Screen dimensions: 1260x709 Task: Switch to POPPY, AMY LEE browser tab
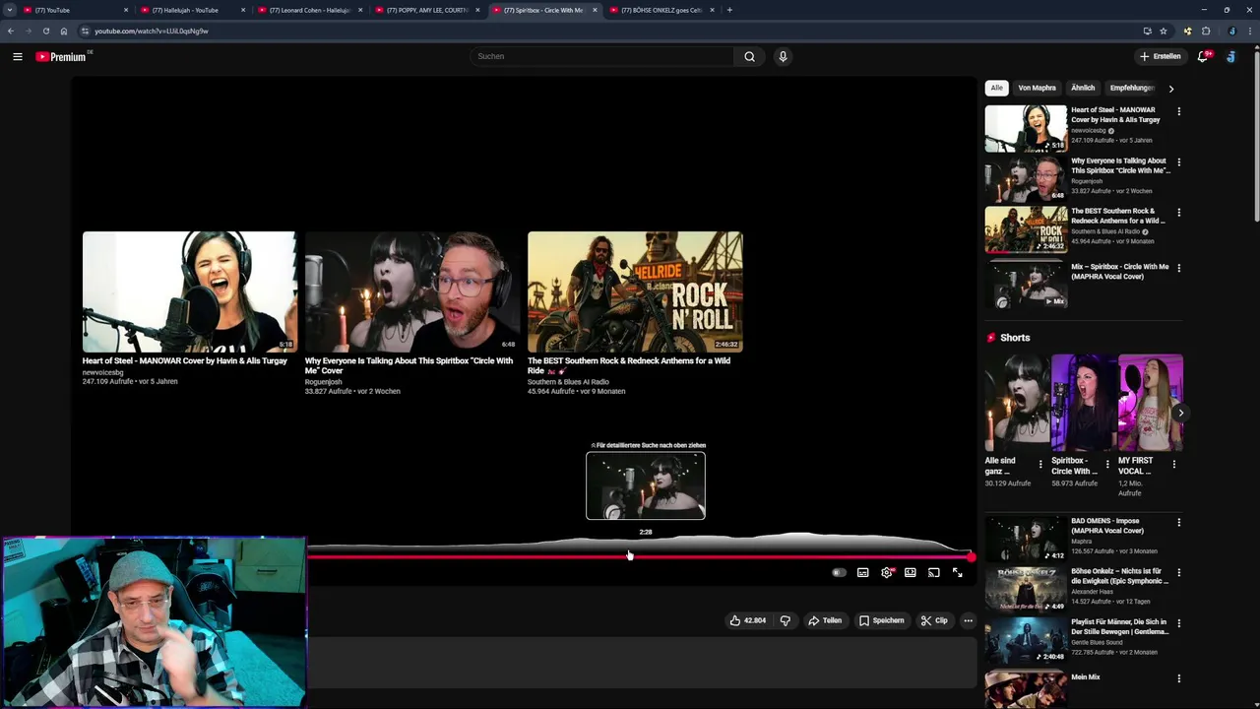427,10
